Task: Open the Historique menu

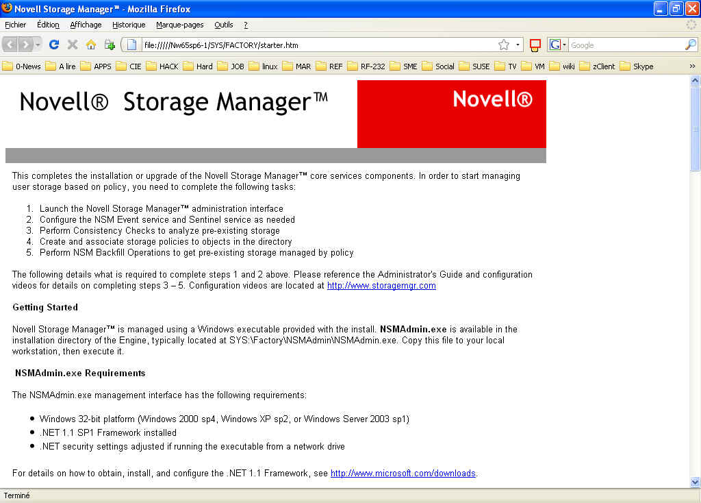Action: 129,25
